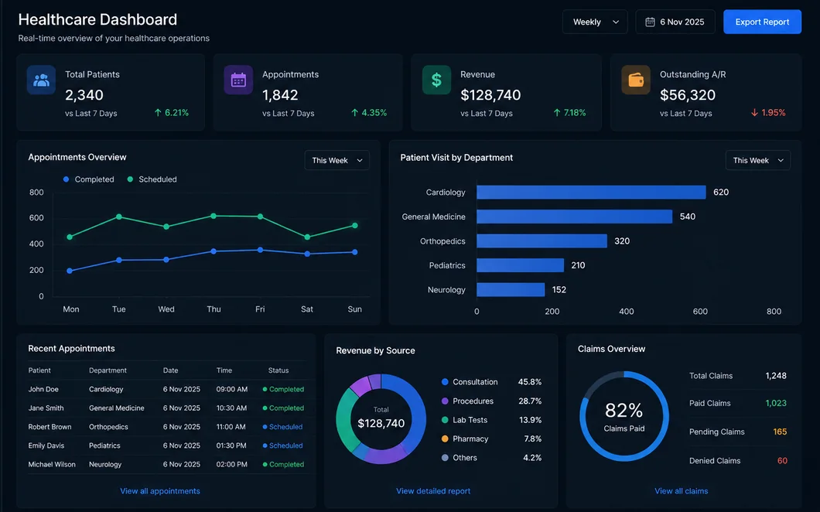Screen dimensions: 820x512
Task: Toggle the Completed legend in Appointments Overview
Action: pos(88,179)
